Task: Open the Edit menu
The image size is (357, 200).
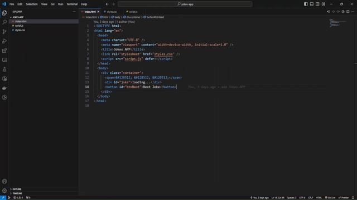Action: (20, 4)
